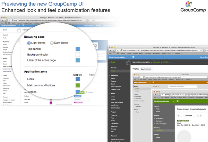
Task: Pick the Label of the active page swatch
Action: point(78,60)
